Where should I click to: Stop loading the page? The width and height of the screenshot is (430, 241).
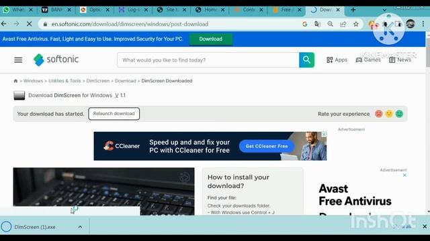[x=29, y=24]
